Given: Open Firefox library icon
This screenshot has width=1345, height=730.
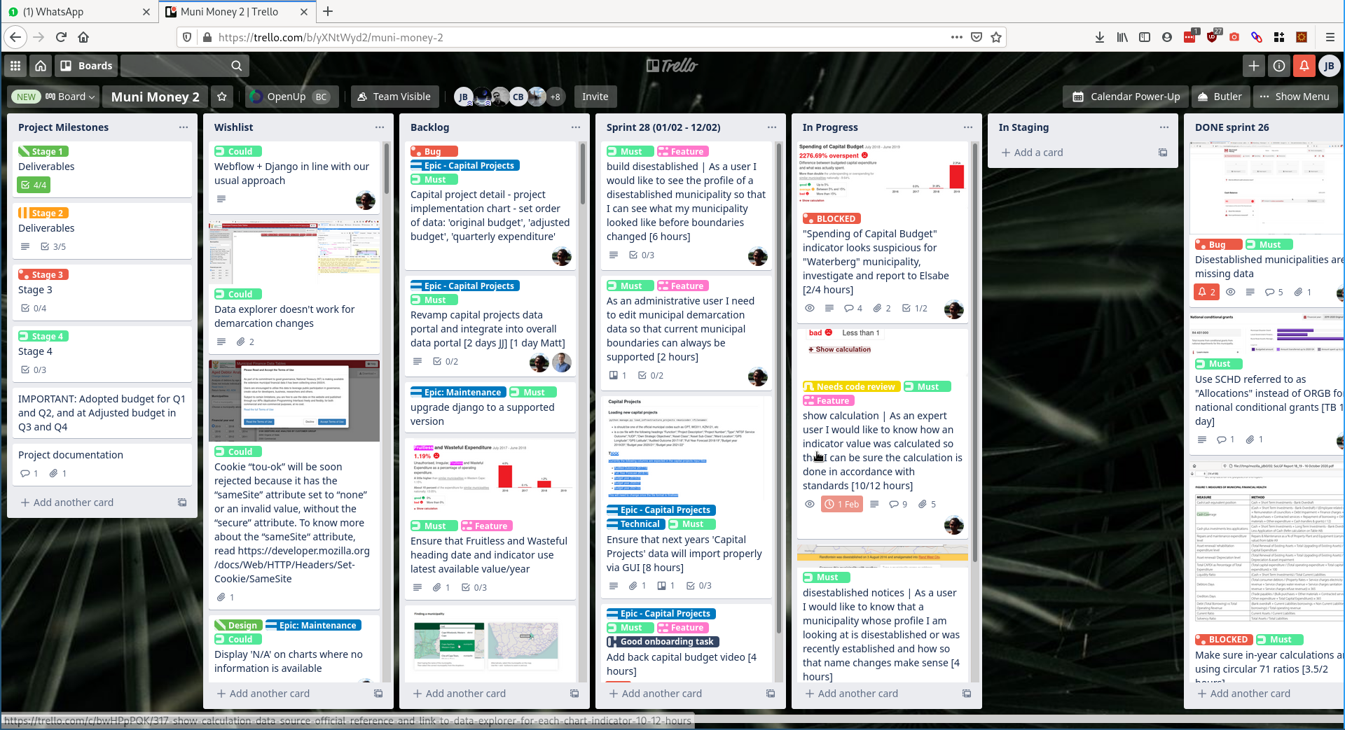Looking at the screenshot, I should click(x=1122, y=37).
